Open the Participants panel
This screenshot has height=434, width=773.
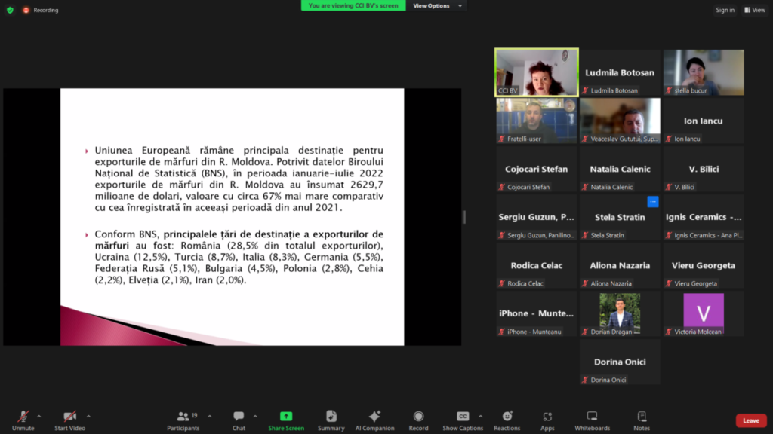click(x=183, y=420)
